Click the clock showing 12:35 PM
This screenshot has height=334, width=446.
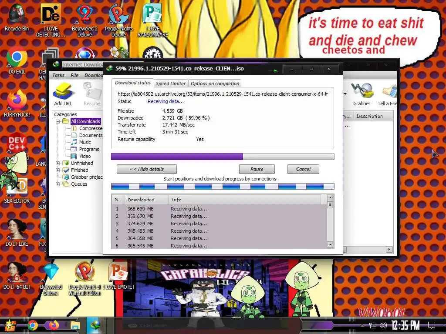coord(405,325)
